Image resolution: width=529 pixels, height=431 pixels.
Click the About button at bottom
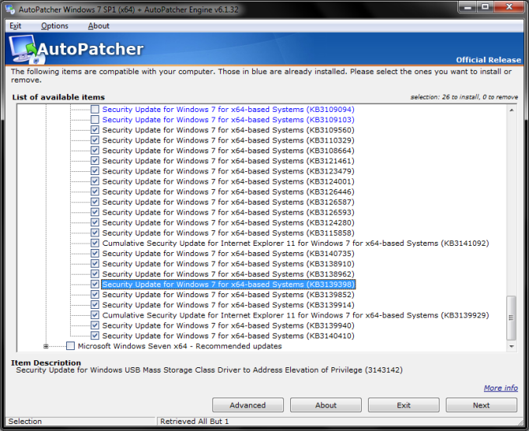pyautogui.click(x=325, y=405)
